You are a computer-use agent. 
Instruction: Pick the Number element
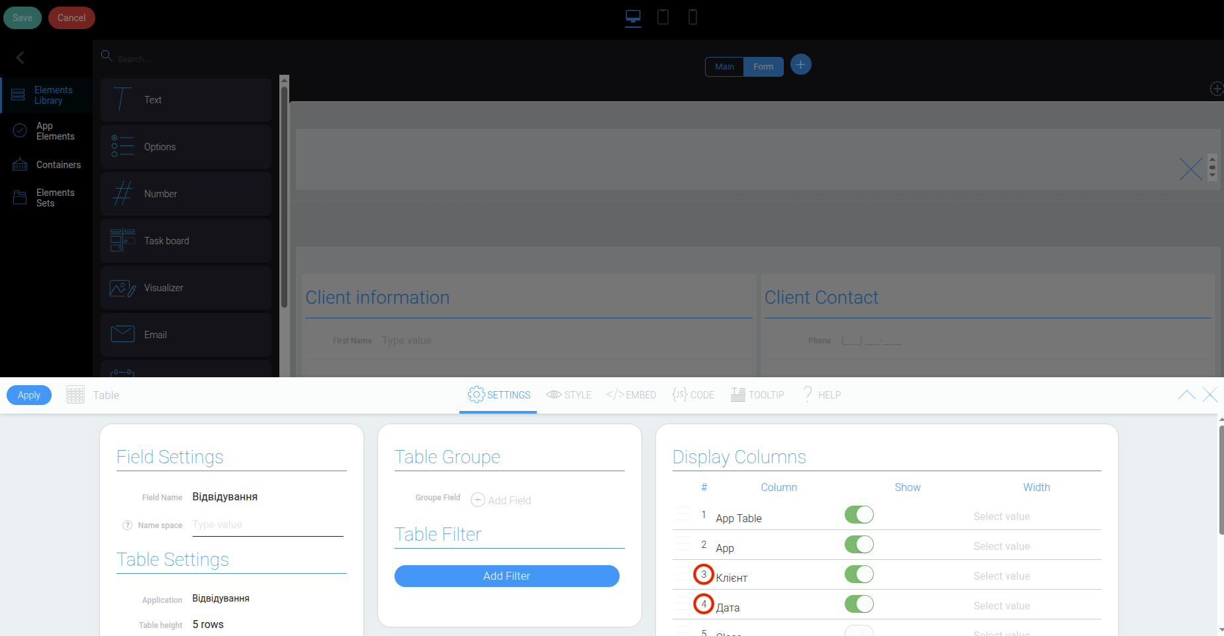(x=186, y=194)
